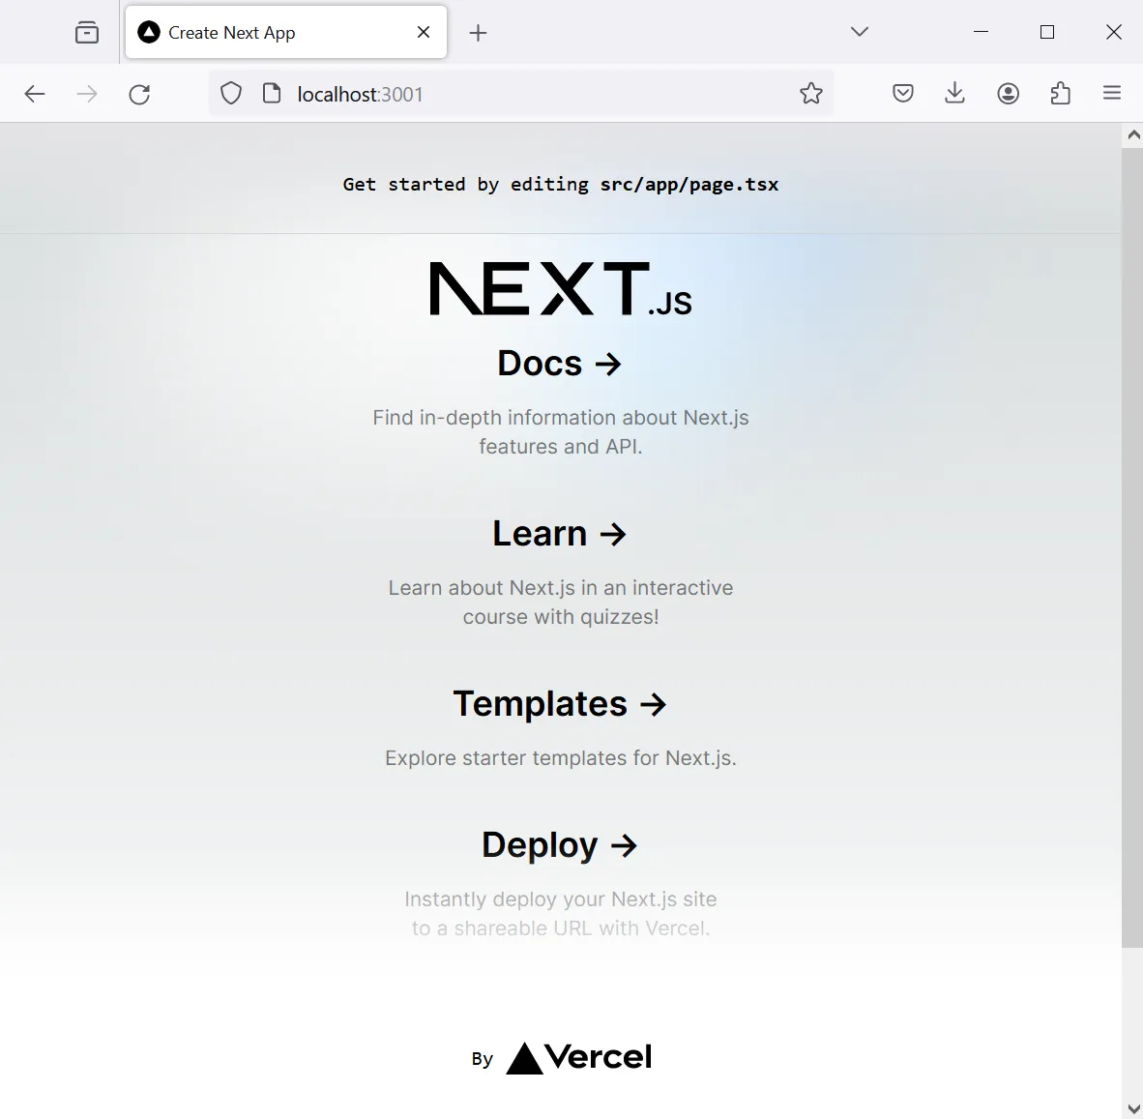Click 'Learn about Next.js in an interactive' text
Screen dimensions: 1143x1119
click(561, 588)
